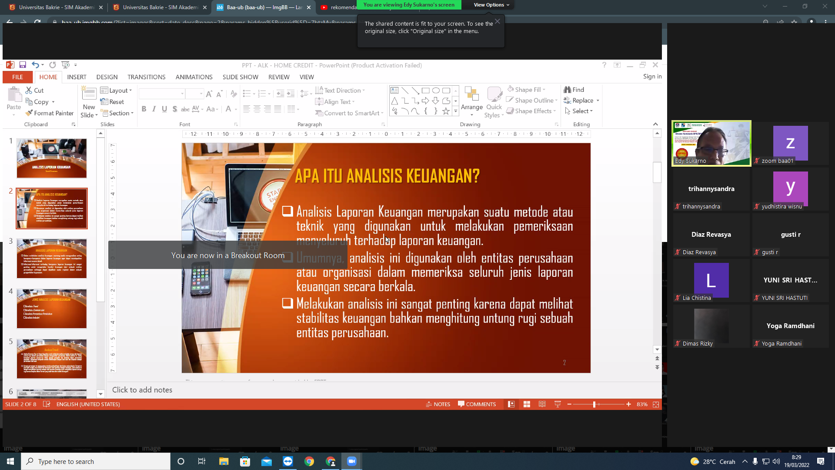Start Slide Show from status bar icon

click(x=558, y=404)
